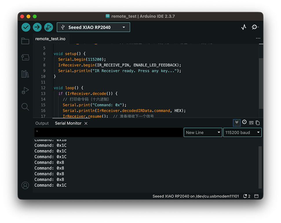The height and width of the screenshot is (223, 281).
Task: Select the remote_test.ino editor tab
Action: point(50,39)
